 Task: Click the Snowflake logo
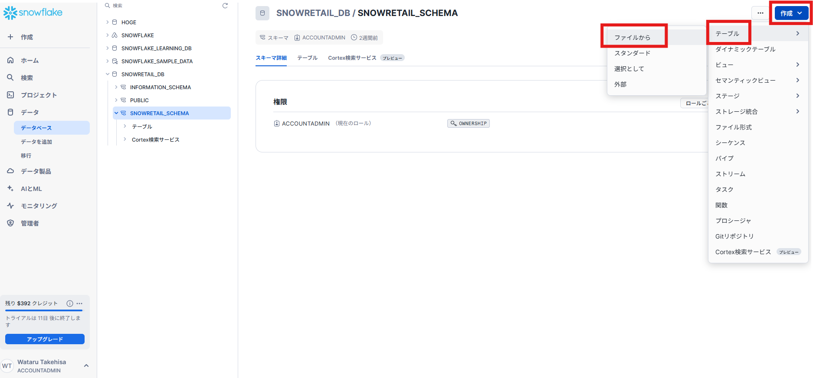[33, 13]
